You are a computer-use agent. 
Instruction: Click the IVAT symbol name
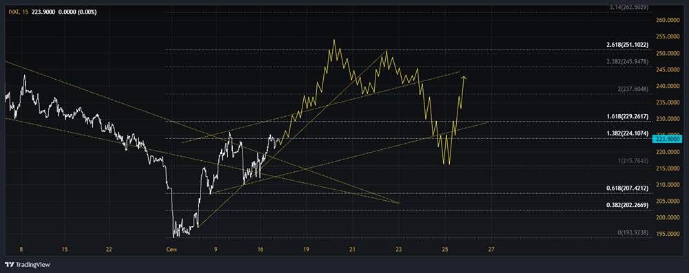pos(14,12)
